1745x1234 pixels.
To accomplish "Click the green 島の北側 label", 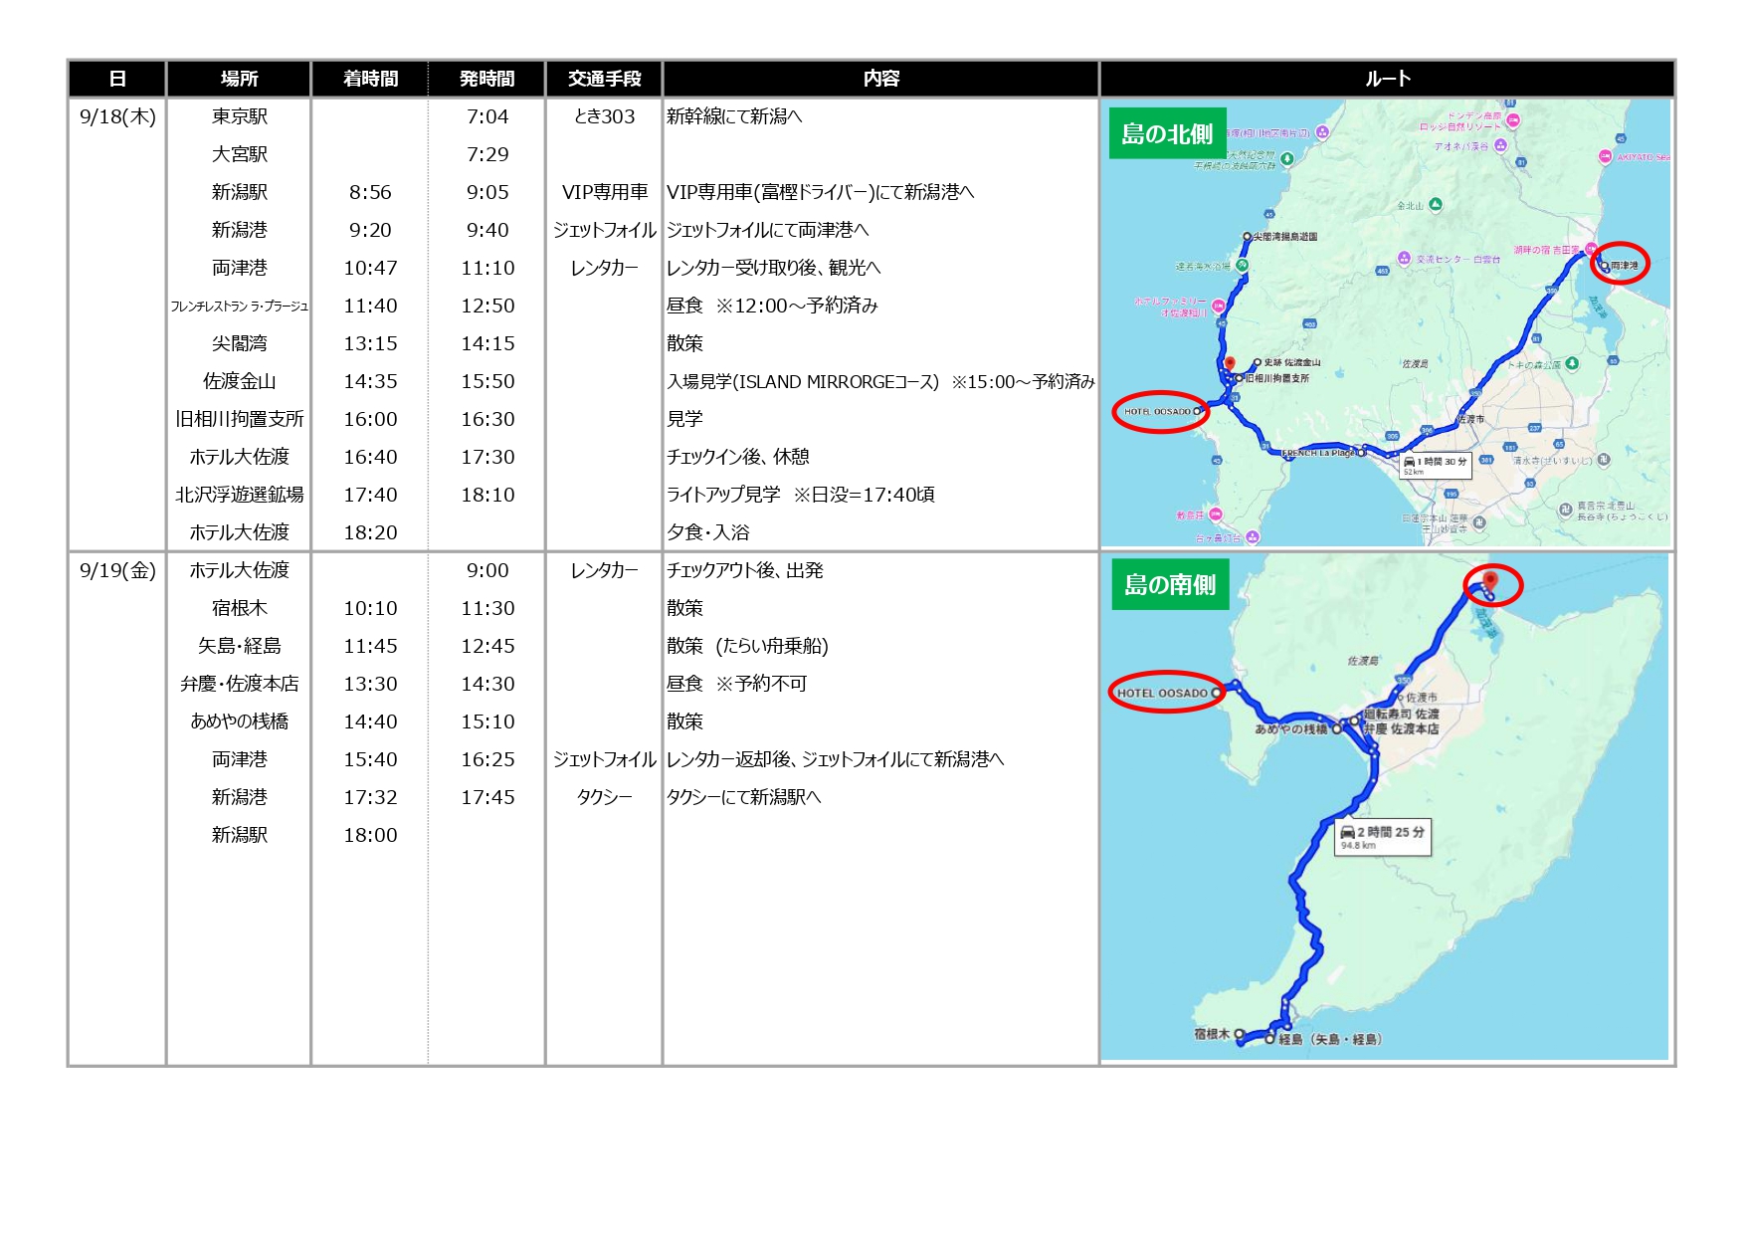I will (x=1167, y=134).
